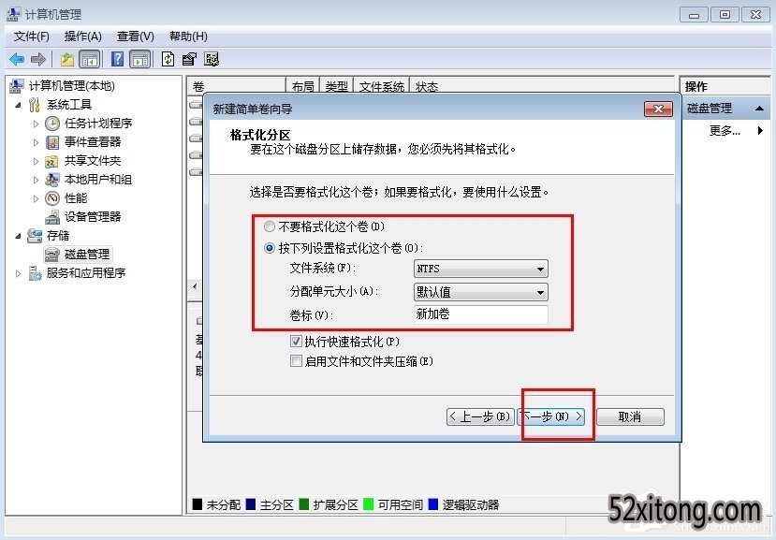The height and width of the screenshot is (540, 776).
Task: Click the 卷 column header
Action: click(237, 87)
